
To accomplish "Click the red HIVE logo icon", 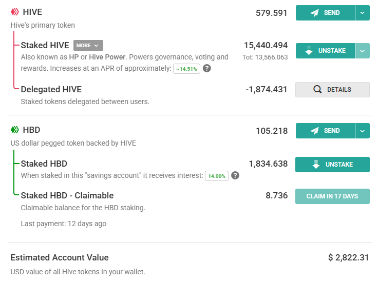I will 15,12.
